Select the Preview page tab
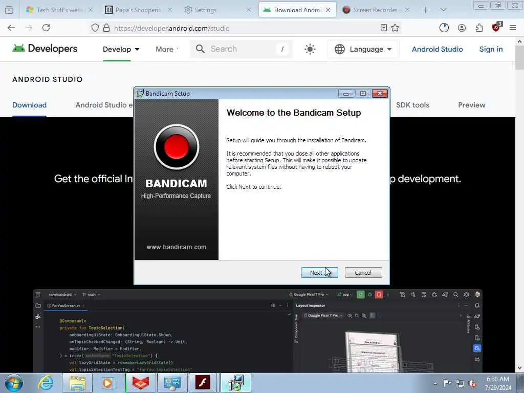Viewport: 524px width, 393px height. [x=471, y=105]
